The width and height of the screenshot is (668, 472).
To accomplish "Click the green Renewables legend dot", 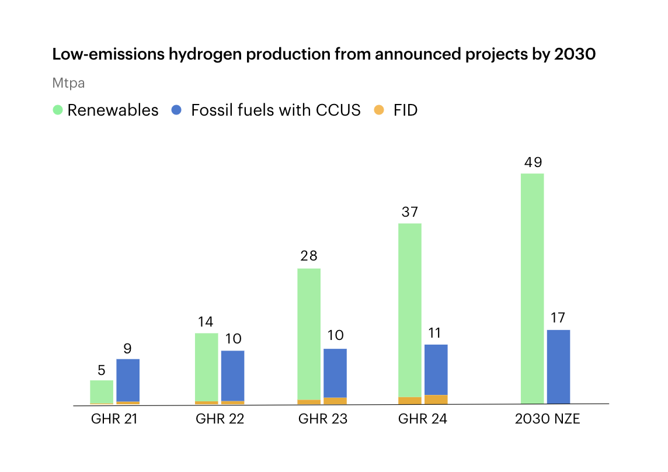I will (58, 110).
